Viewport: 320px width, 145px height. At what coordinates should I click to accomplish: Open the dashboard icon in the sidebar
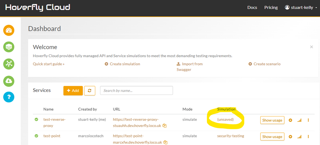coord(9,30)
